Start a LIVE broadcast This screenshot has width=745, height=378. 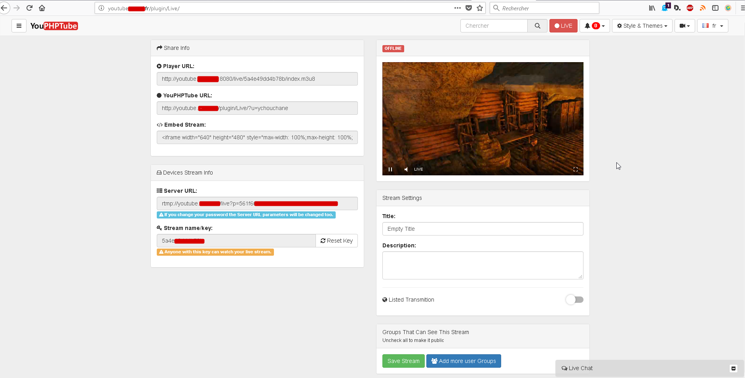click(563, 26)
